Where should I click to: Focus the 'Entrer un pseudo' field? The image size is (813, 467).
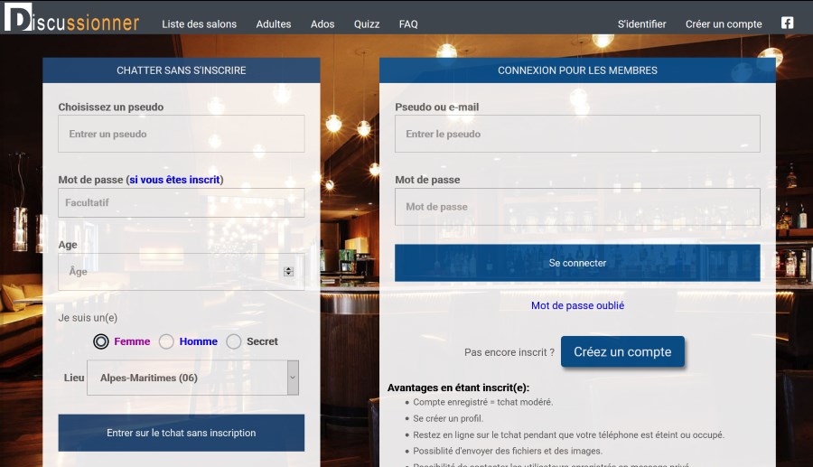(182, 134)
